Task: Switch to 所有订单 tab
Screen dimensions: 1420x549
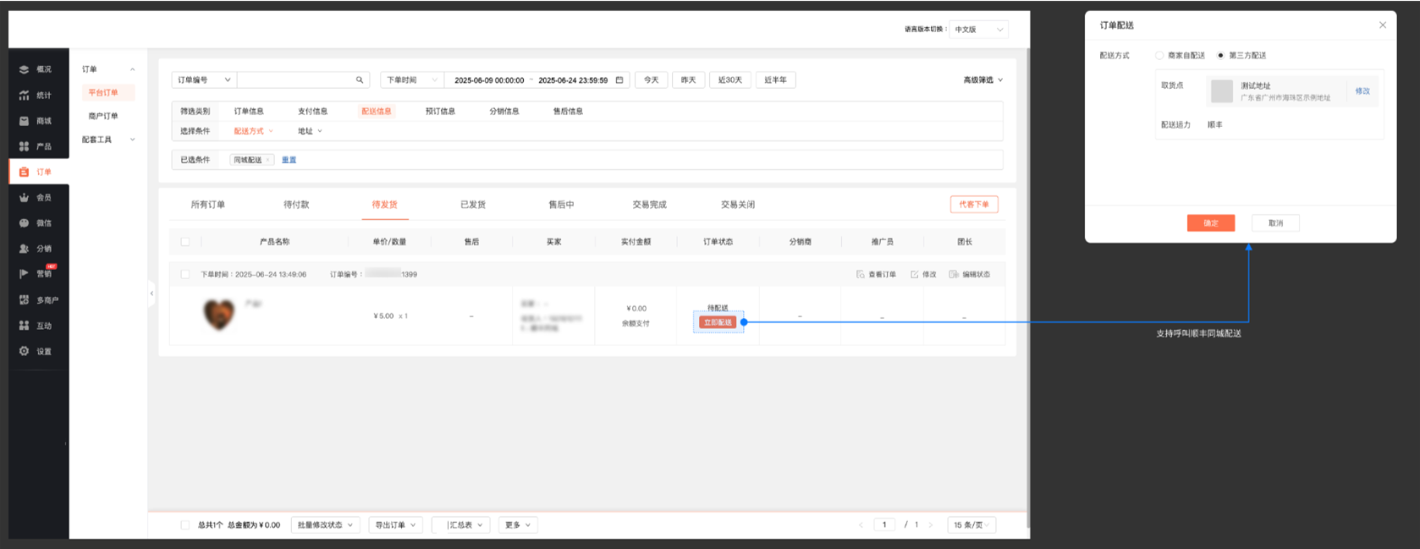Action: coord(208,205)
